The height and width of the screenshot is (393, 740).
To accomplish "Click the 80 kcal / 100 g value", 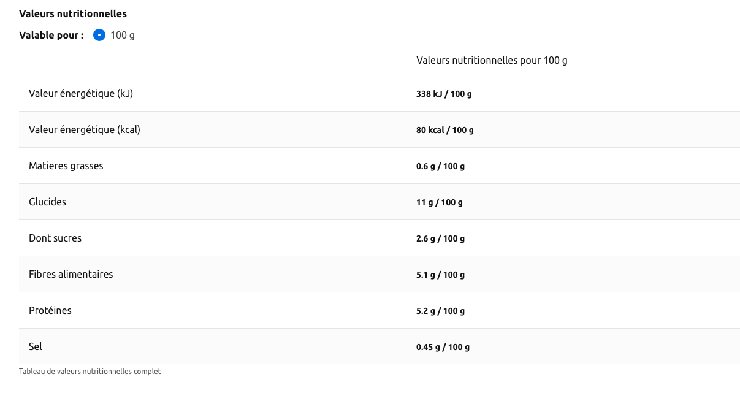I will point(445,130).
